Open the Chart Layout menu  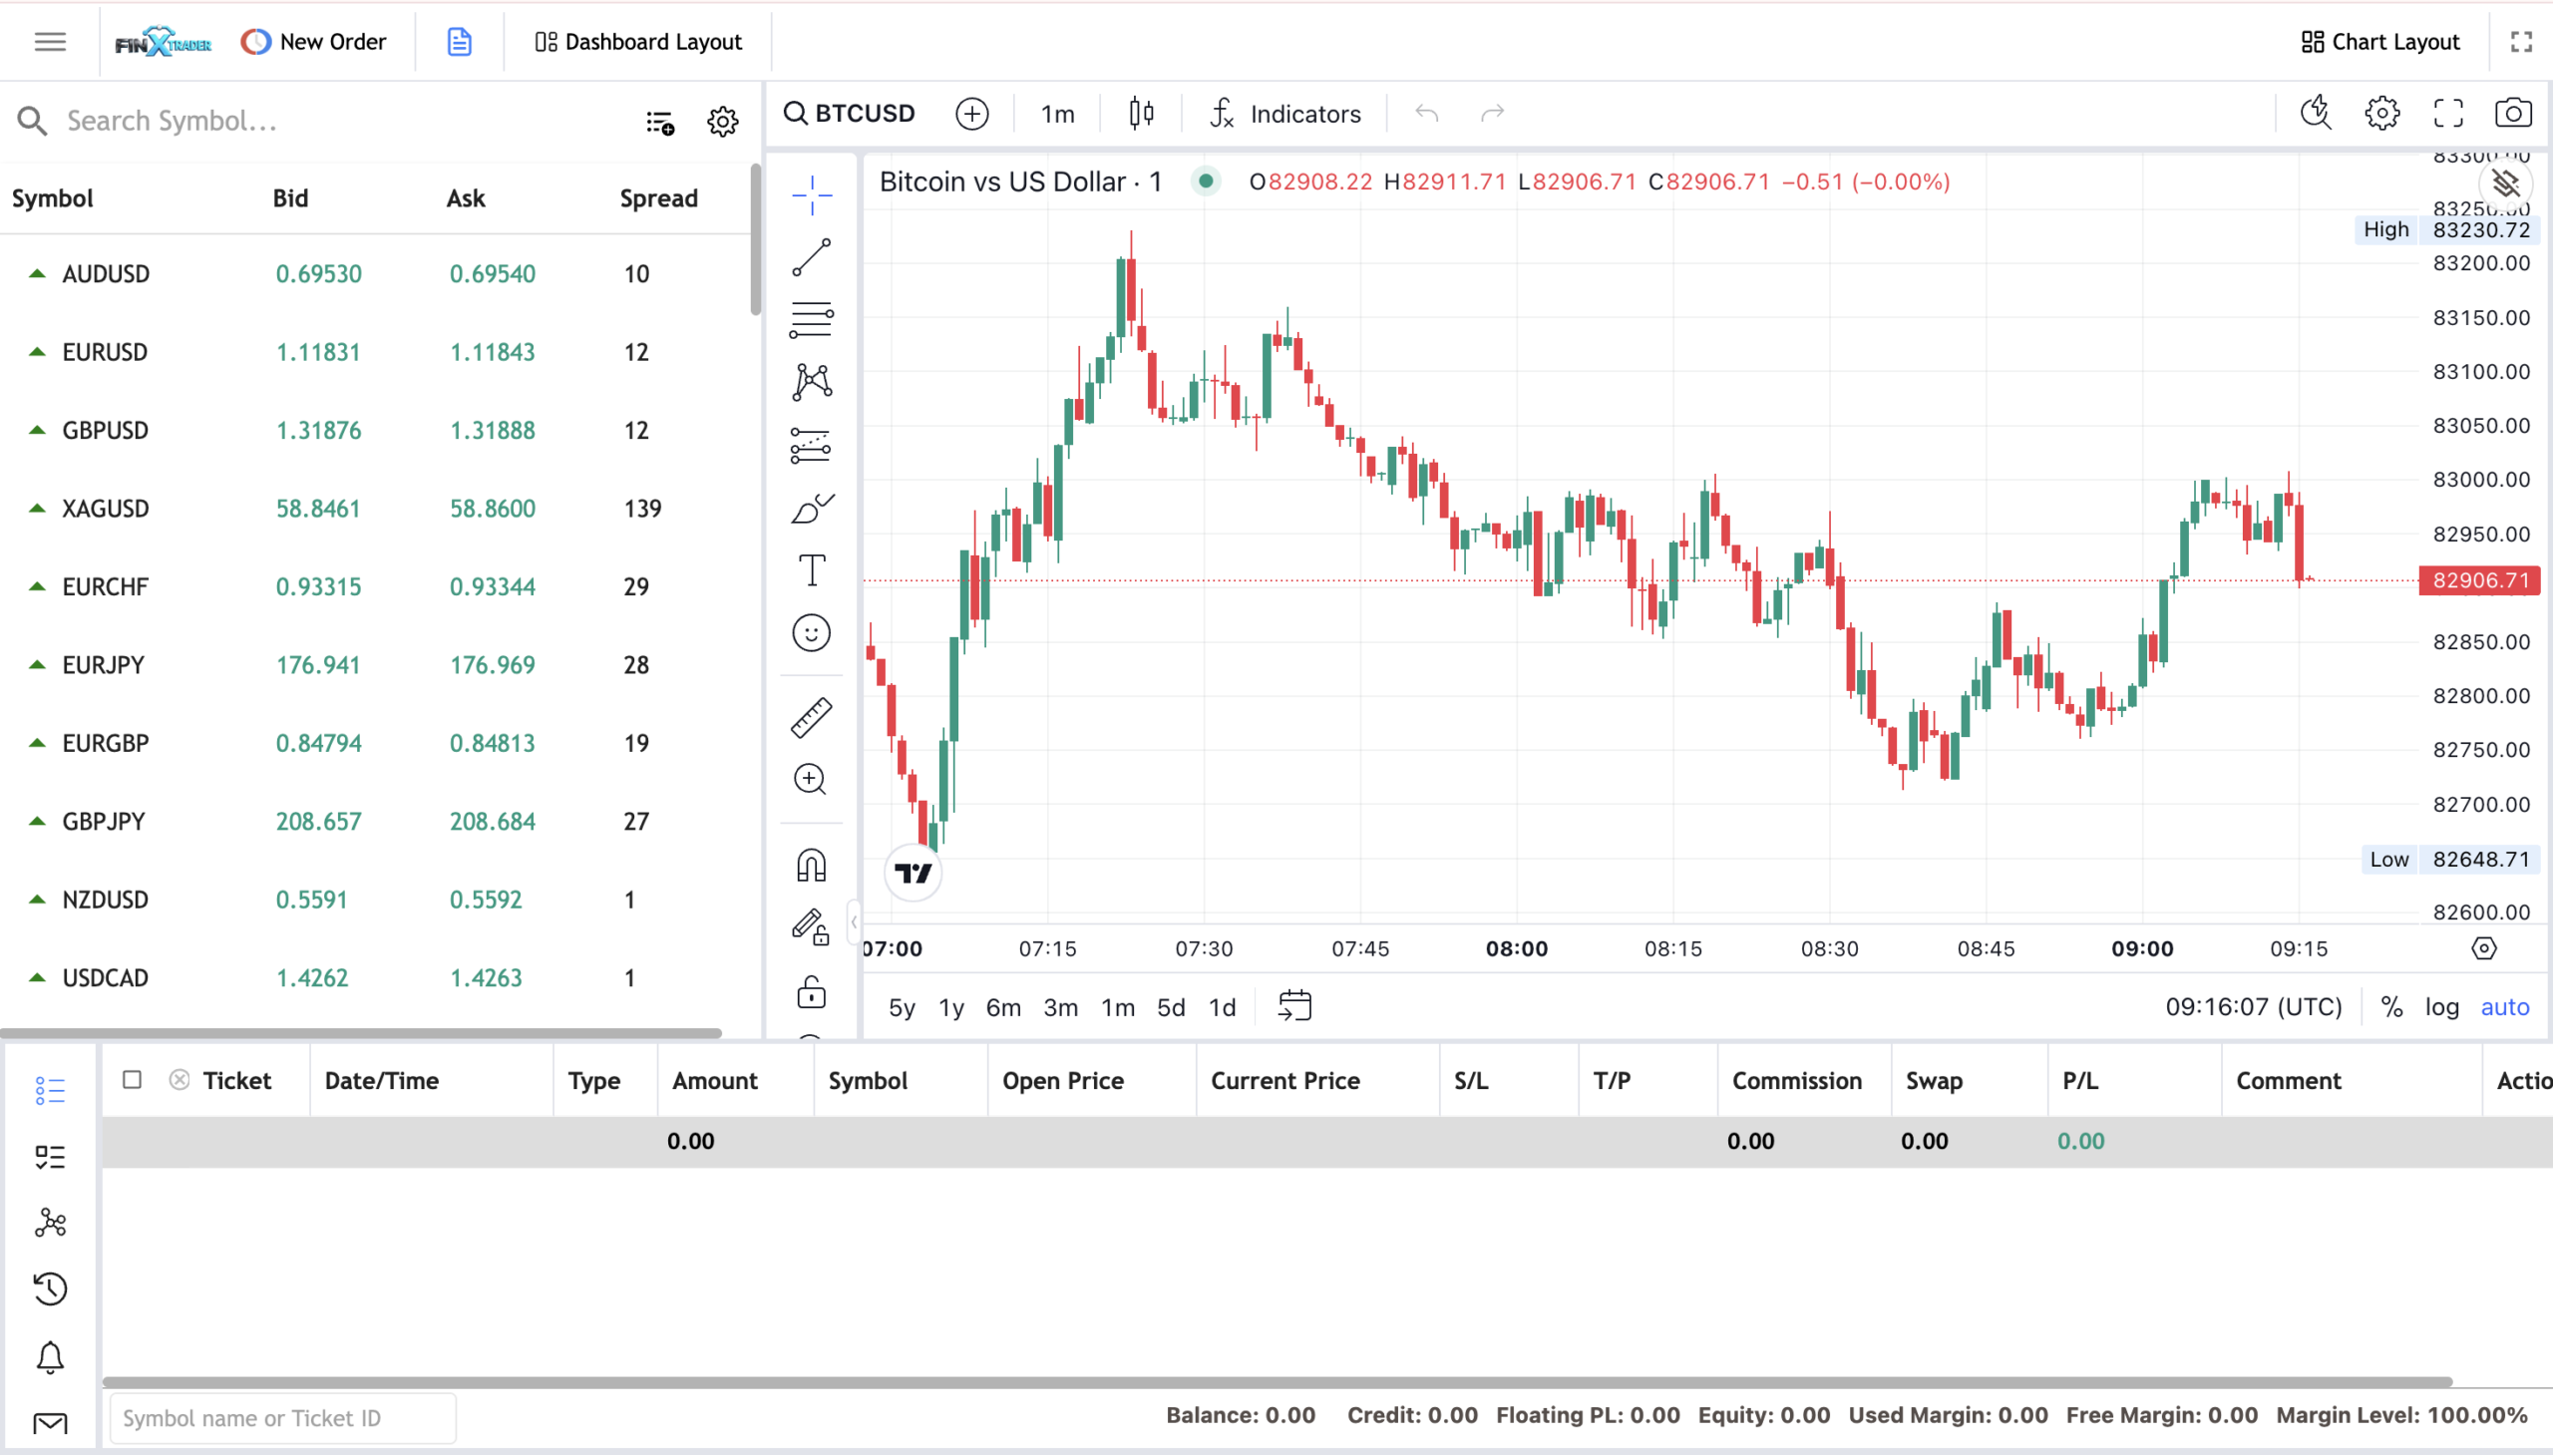click(2380, 42)
